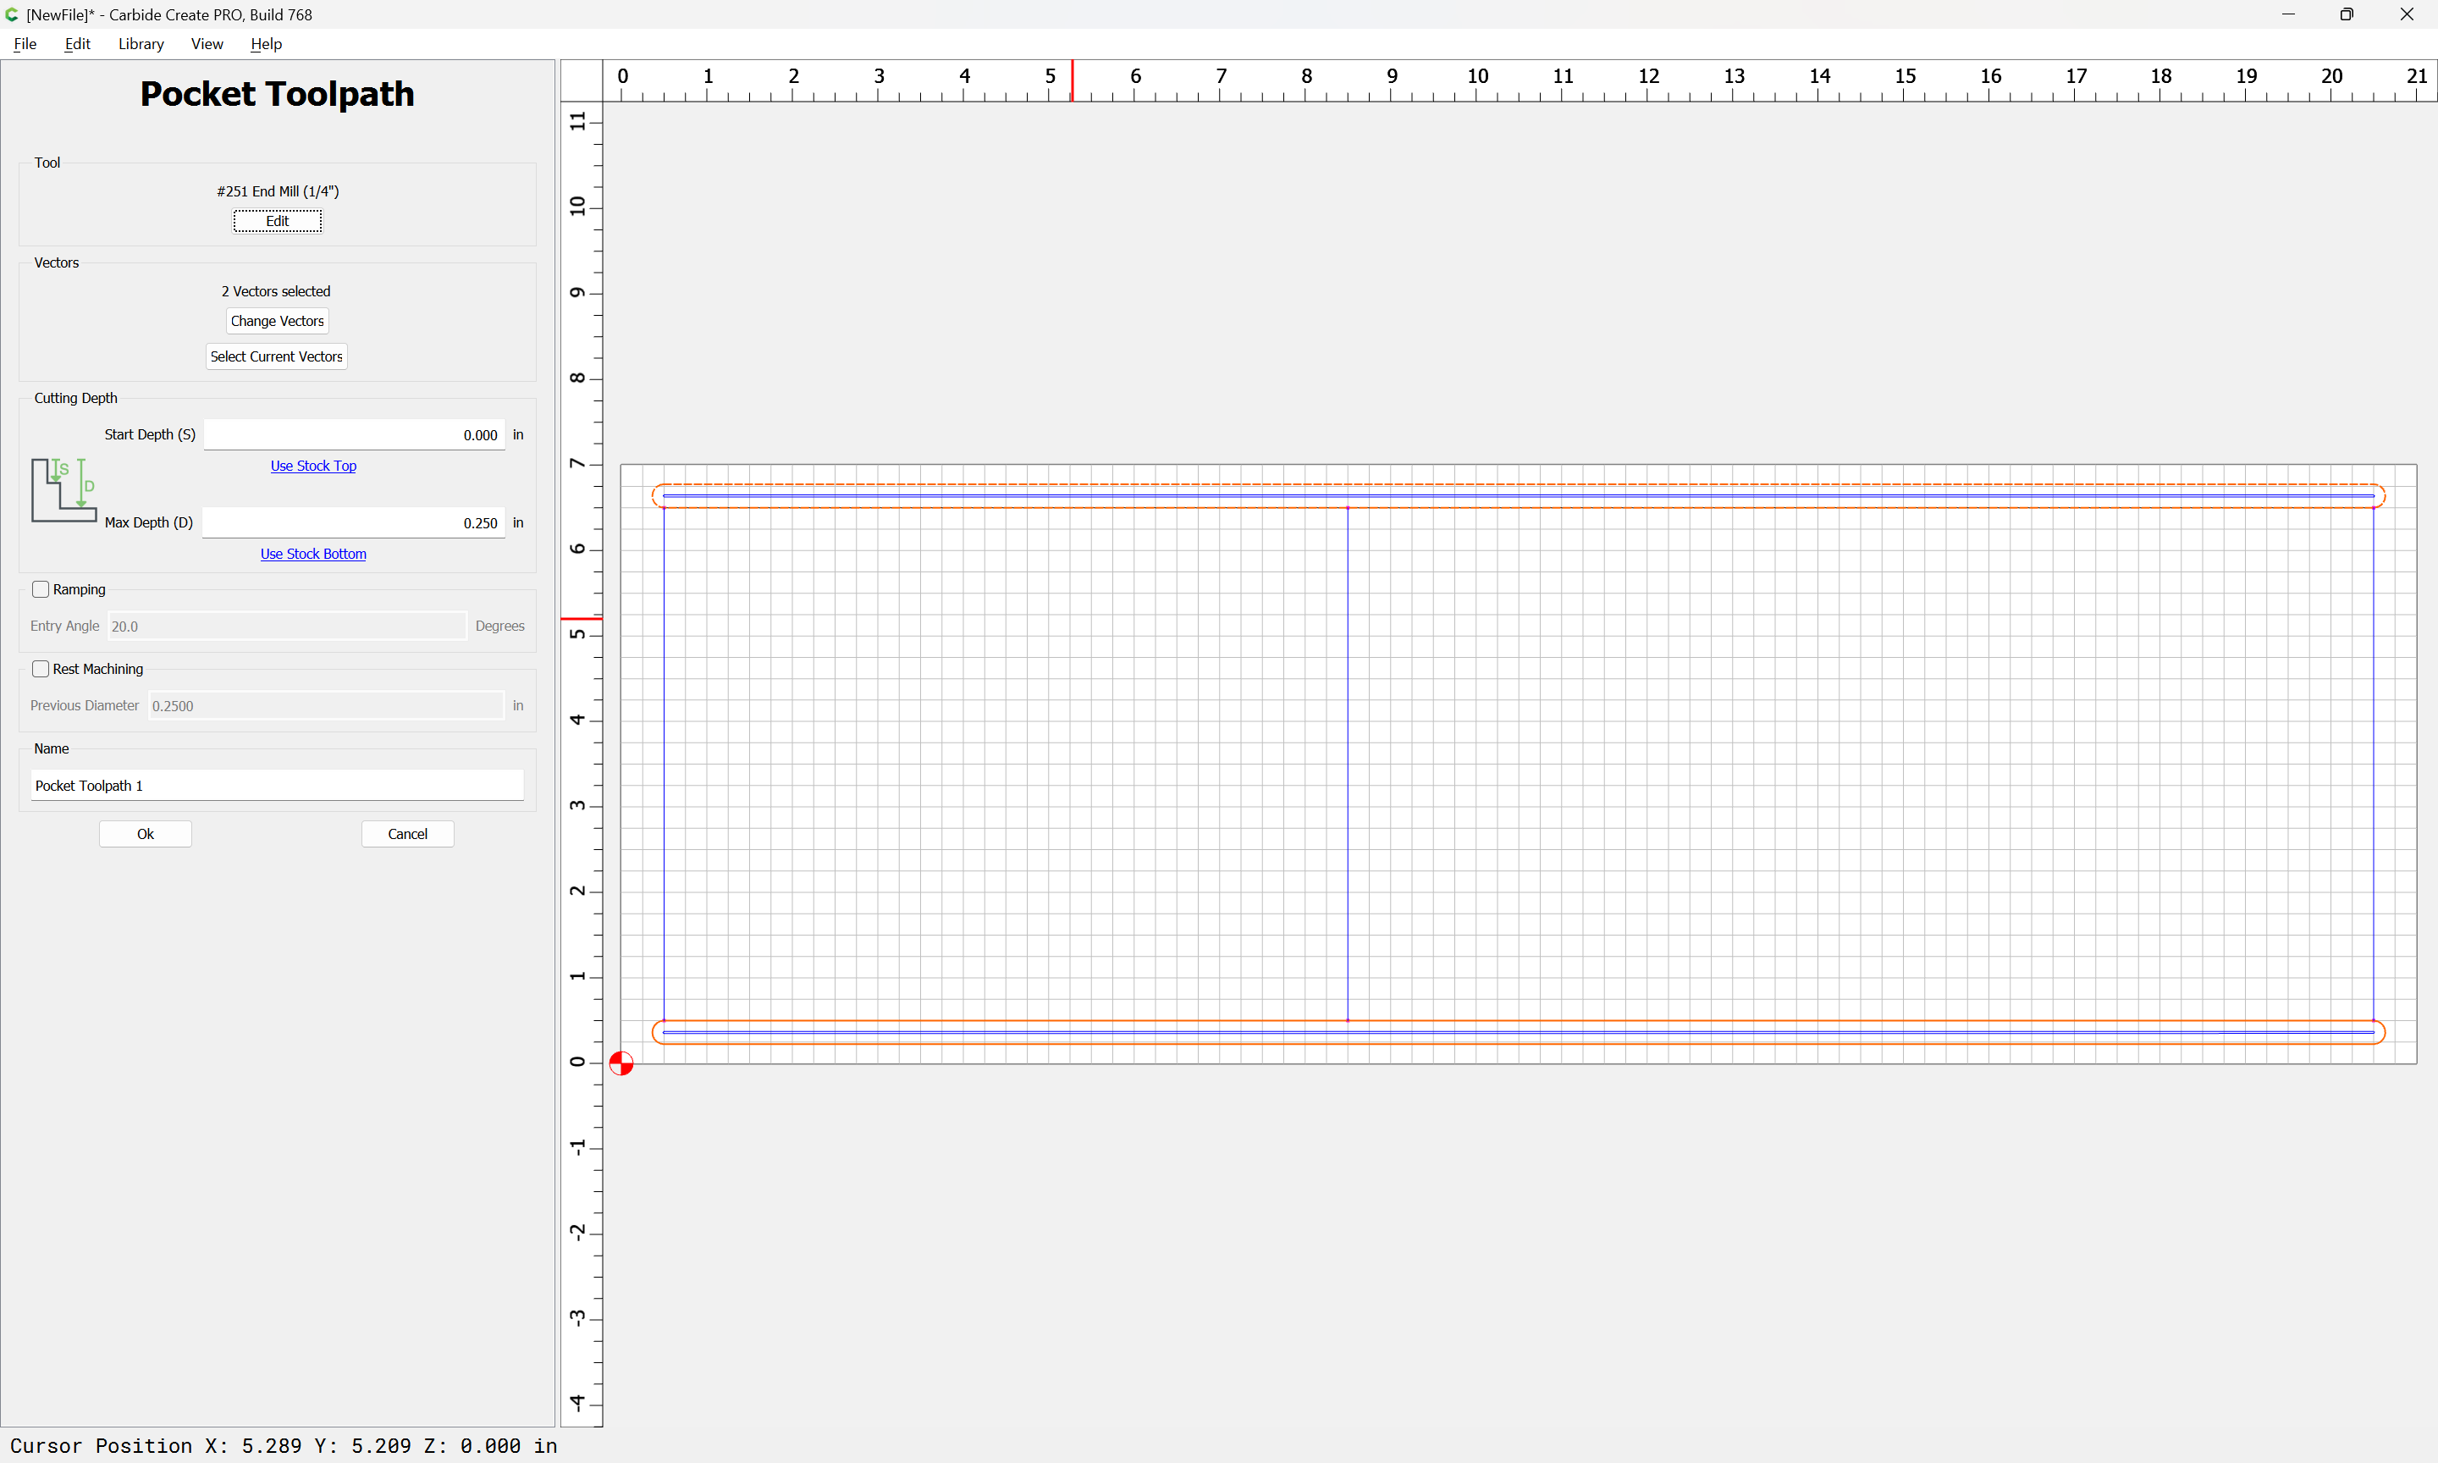Open the Library menu
The width and height of the screenshot is (2438, 1463).
141,43
